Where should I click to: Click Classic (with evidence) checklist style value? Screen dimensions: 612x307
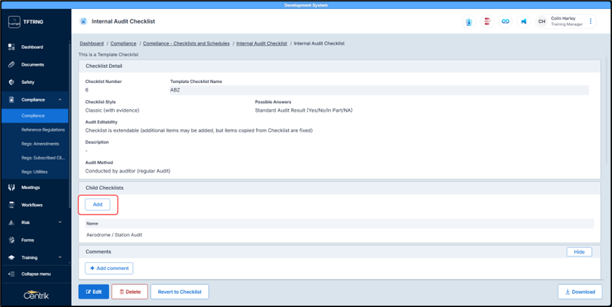coord(112,110)
